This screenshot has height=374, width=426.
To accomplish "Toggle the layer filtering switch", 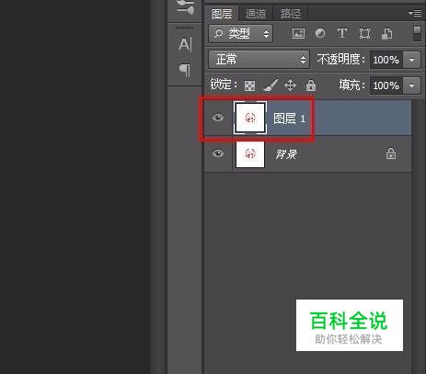I will [x=417, y=34].
